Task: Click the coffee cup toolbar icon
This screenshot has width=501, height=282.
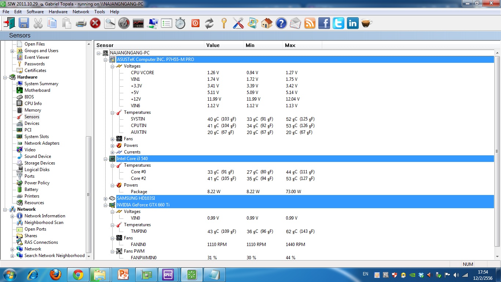Action: tap(367, 23)
